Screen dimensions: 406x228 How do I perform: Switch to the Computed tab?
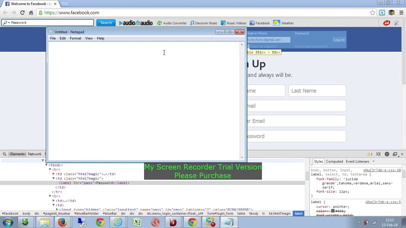click(335, 161)
